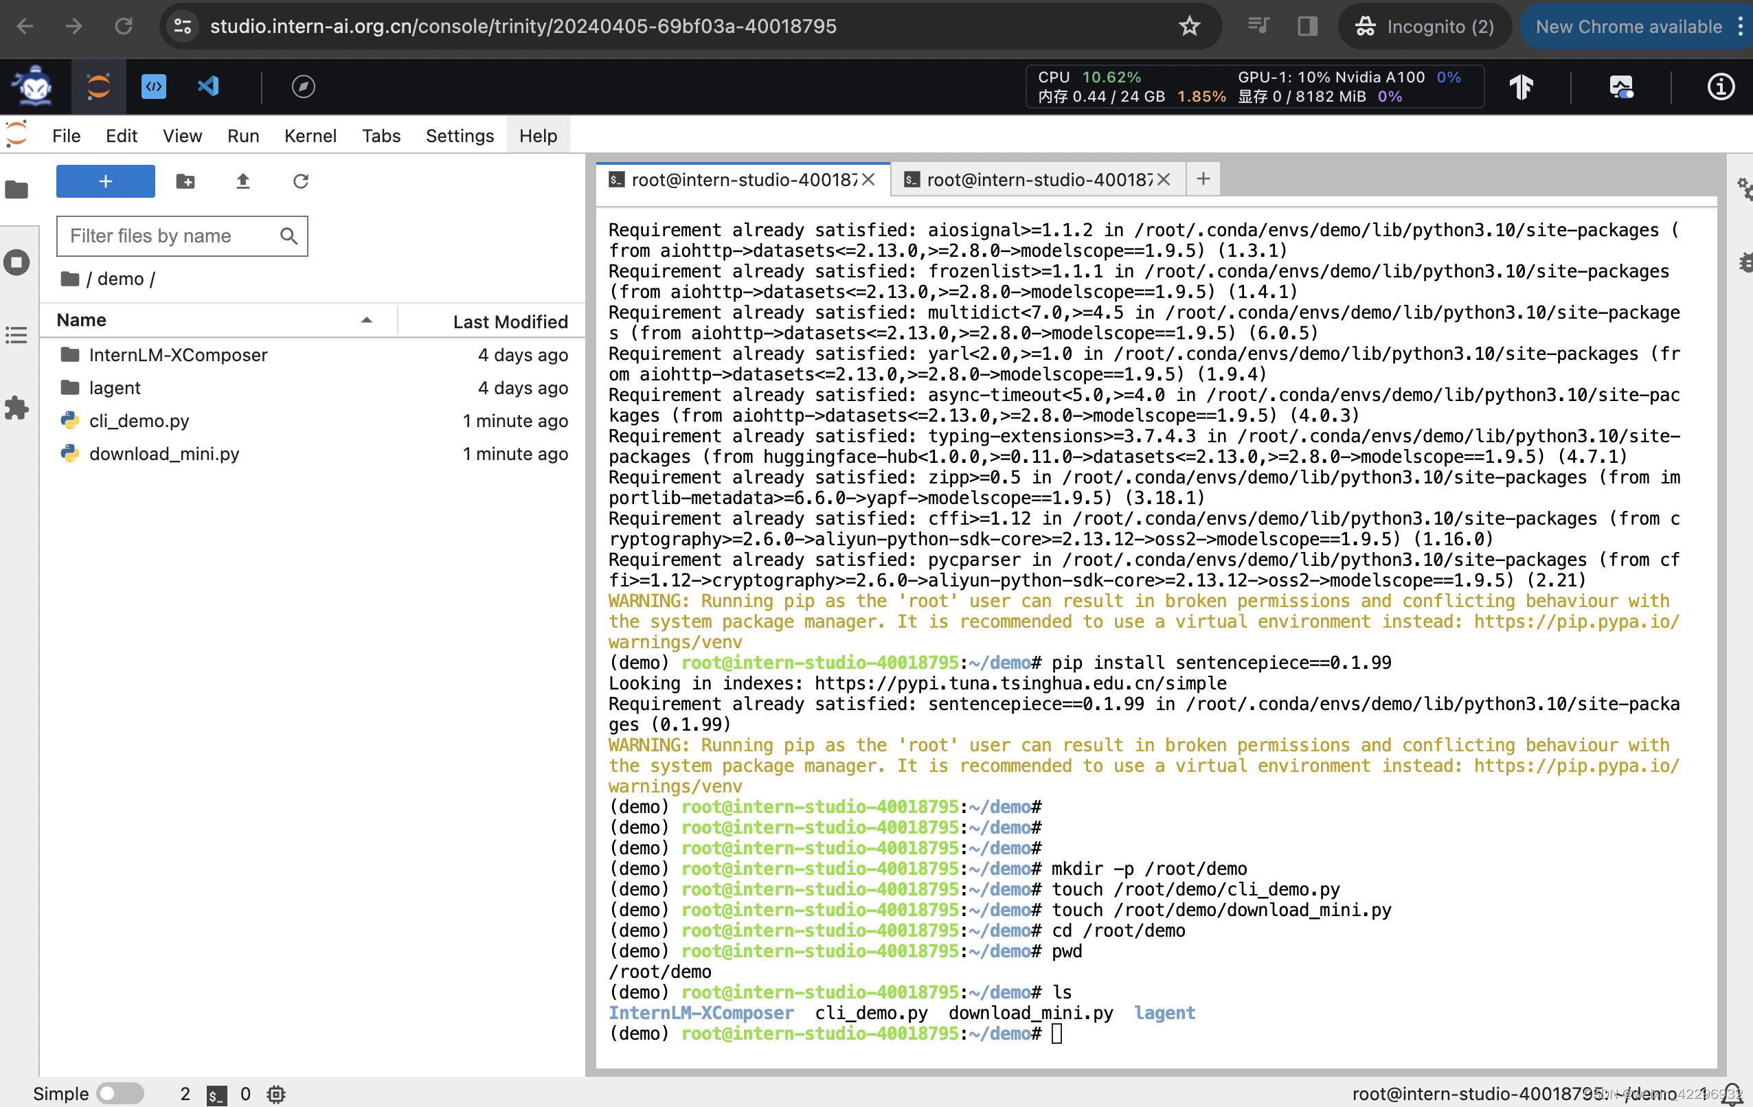Image resolution: width=1753 pixels, height=1107 pixels.
Task: Switch to the second terminal tab
Action: click(x=1037, y=180)
